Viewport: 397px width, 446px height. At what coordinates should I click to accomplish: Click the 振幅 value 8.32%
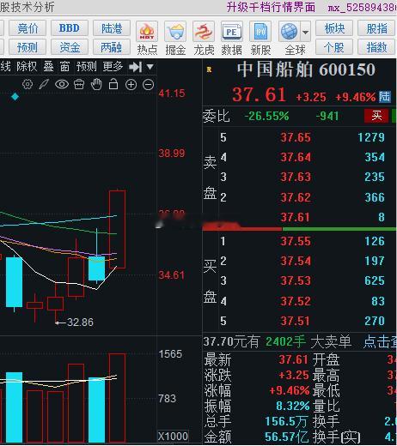point(293,406)
